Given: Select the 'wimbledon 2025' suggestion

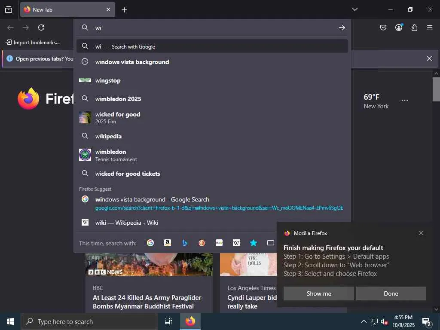Looking at the screenshot, I should [212, 99].
